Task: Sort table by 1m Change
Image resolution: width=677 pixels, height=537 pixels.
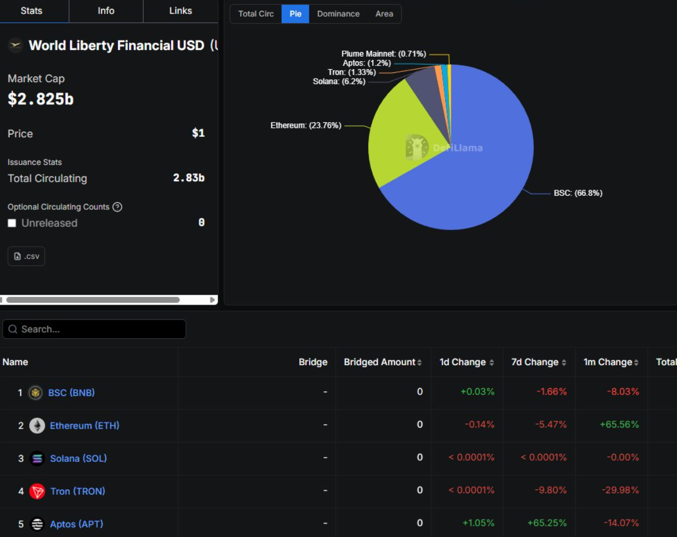Action: click(636, 362)
